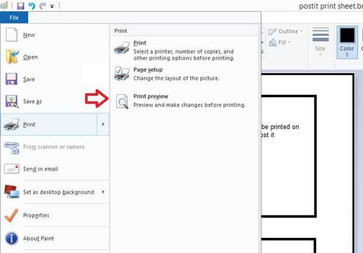Click the Page setup printer-checkmark icon
Image resolution: width=363 pixels, height=253 pixels.
122,74
